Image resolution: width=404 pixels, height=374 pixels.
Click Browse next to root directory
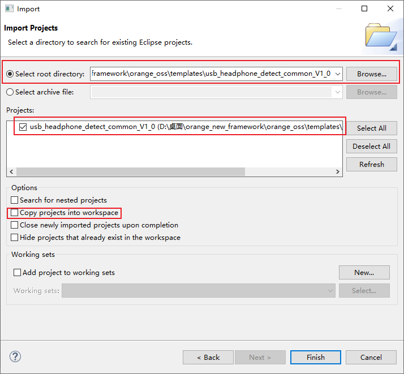[371, 74]
